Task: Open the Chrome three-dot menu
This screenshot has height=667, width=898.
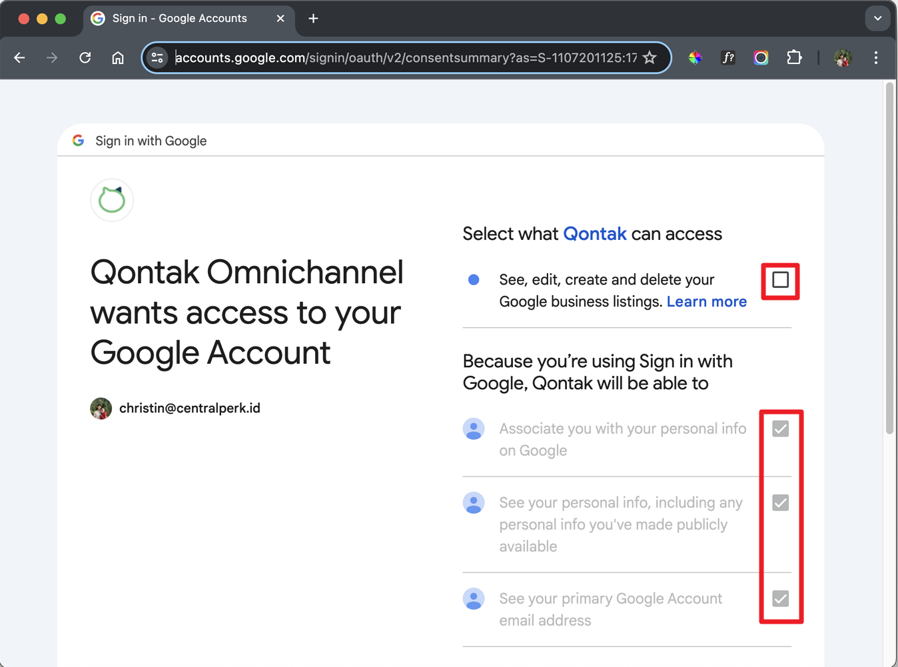Action: (x=876, y=58)
